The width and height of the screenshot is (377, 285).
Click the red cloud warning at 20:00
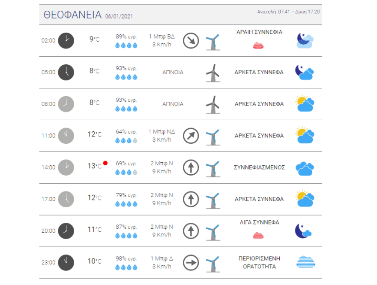258,235
